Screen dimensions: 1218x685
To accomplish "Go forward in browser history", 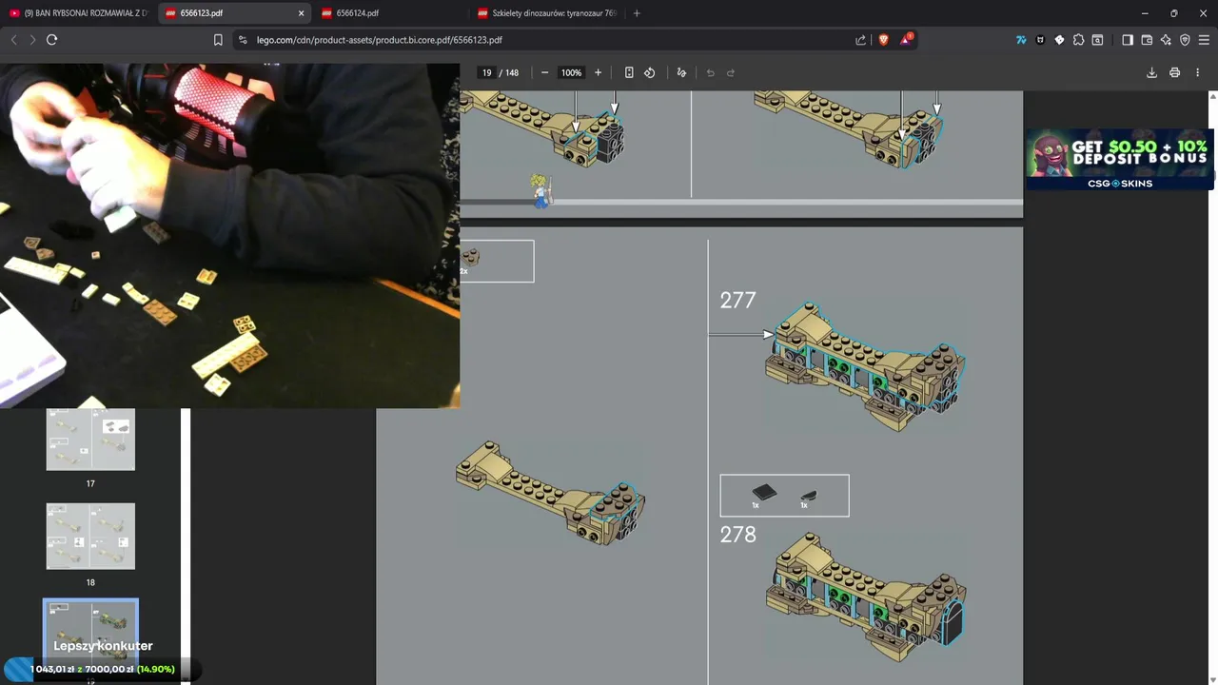I will tap(32, 40).
